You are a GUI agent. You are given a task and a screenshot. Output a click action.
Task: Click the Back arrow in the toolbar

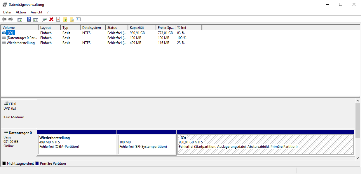(4, 20)
